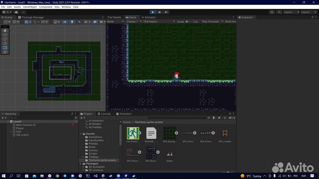Select the Rect transform tool
The height and width of the screenshot is (179, 319).
pos(5,48)
